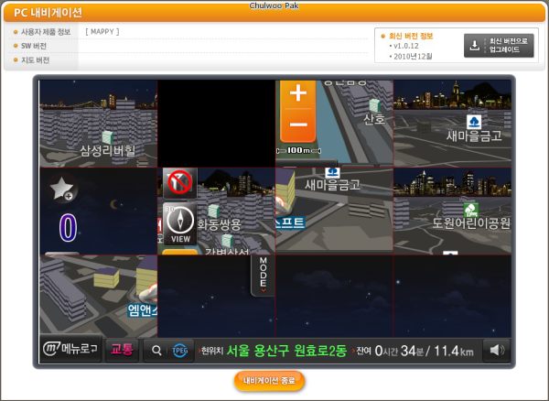Click the magnifier search icon

point(156,350)
